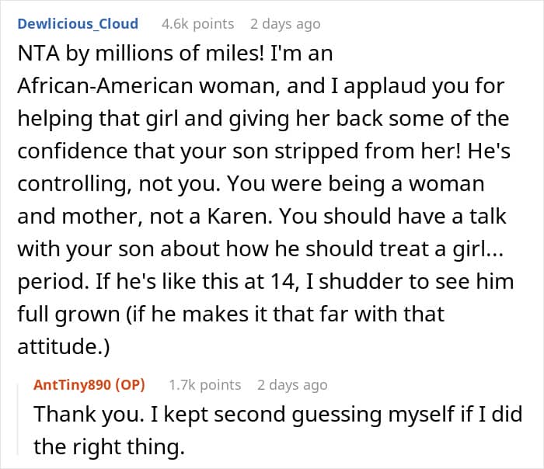Click the "4.6k points" comment score
This screenshot has width=544, height=469.
pyautogui.click(x=197, y=24)
